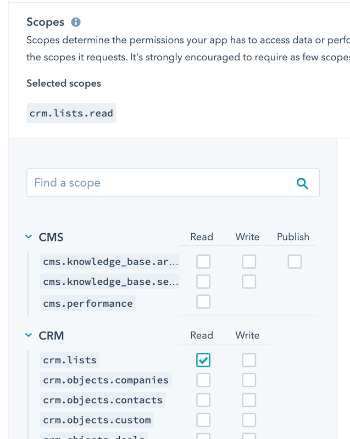Check Write for cms.knowledge_base.se…
The height and width of the screenshot is (439, 350).
[x=249, y=282]
